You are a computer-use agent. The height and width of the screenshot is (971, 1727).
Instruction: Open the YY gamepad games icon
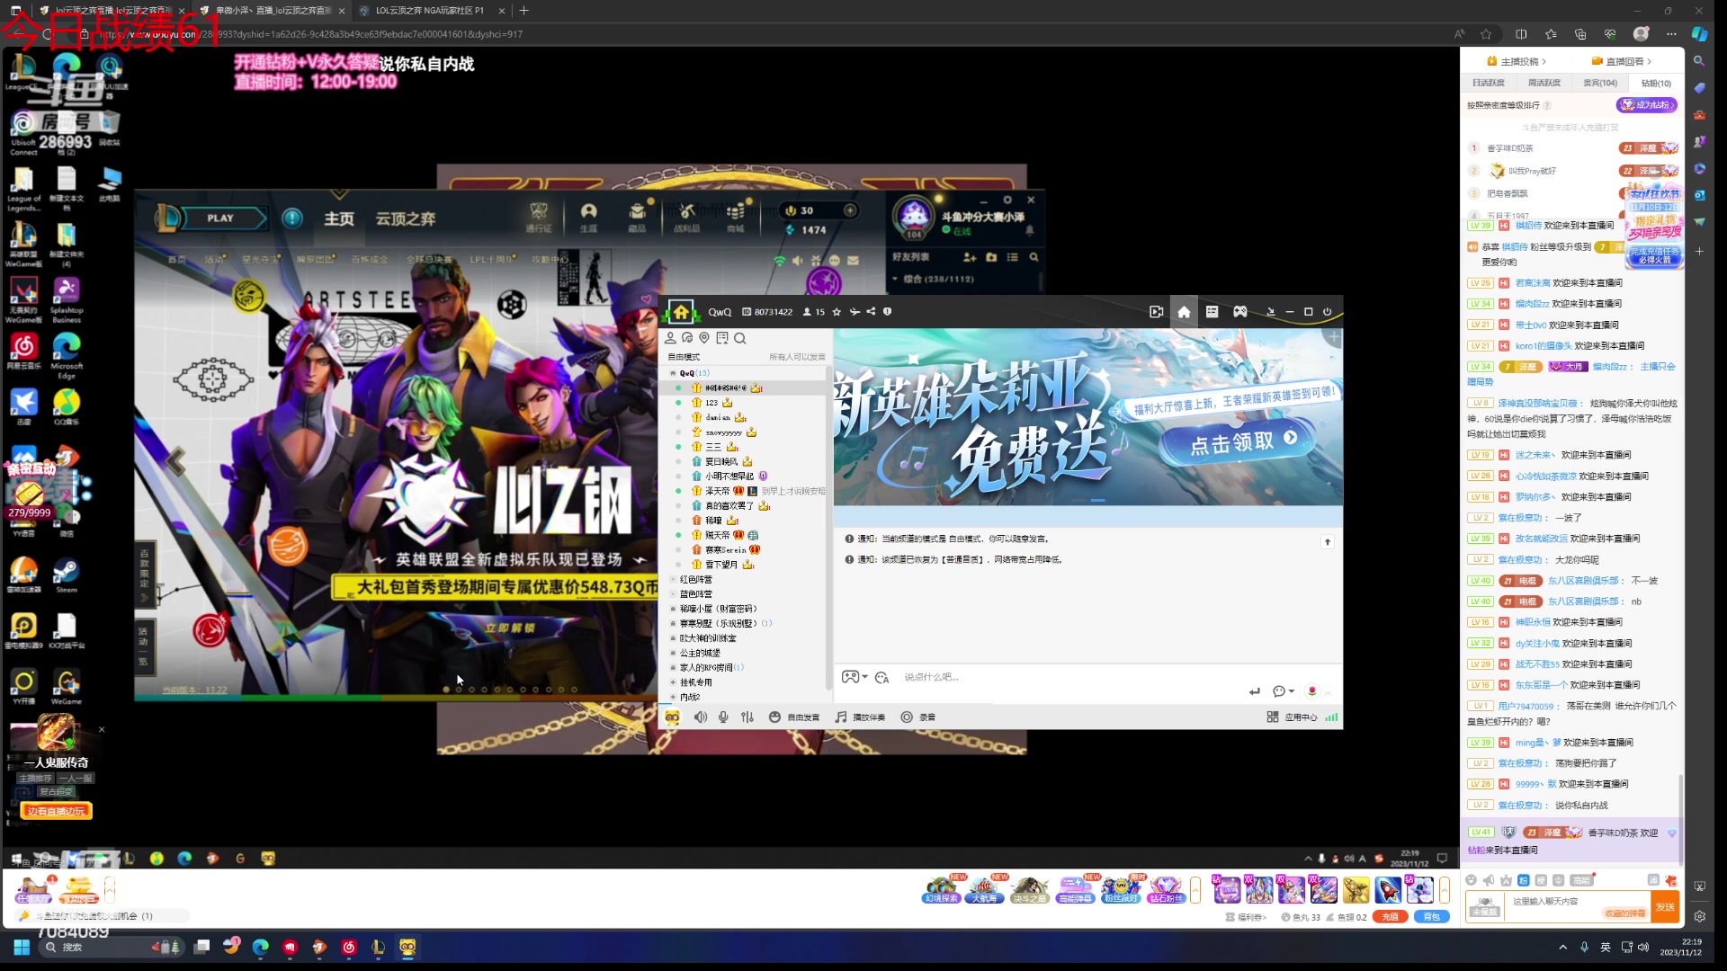tap(1240, 312)
